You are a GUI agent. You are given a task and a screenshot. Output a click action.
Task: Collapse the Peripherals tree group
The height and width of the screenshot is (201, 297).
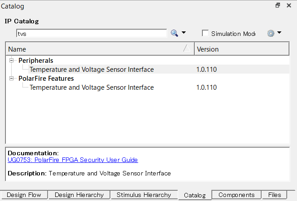11,60
